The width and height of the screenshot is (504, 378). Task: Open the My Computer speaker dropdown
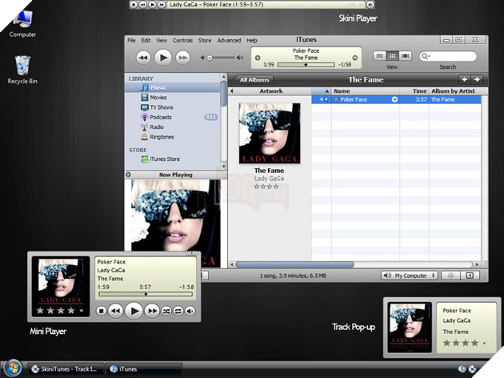tap(410, 275)
